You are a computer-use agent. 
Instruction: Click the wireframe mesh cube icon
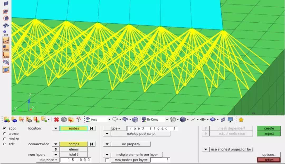(173, 120)
